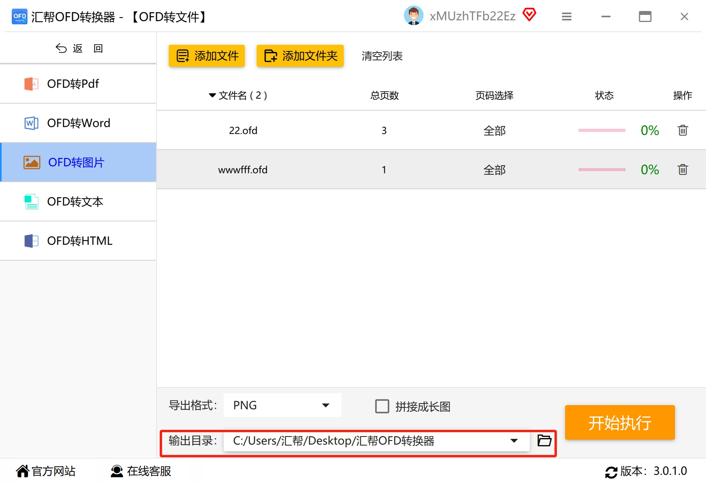Expand the output directory path dropdown
This screenshot has height=484, width=706.
(514, 440)
